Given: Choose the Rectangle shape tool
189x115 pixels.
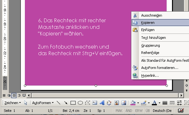Looking at the screenshot, I should click(x=73, y=103).
